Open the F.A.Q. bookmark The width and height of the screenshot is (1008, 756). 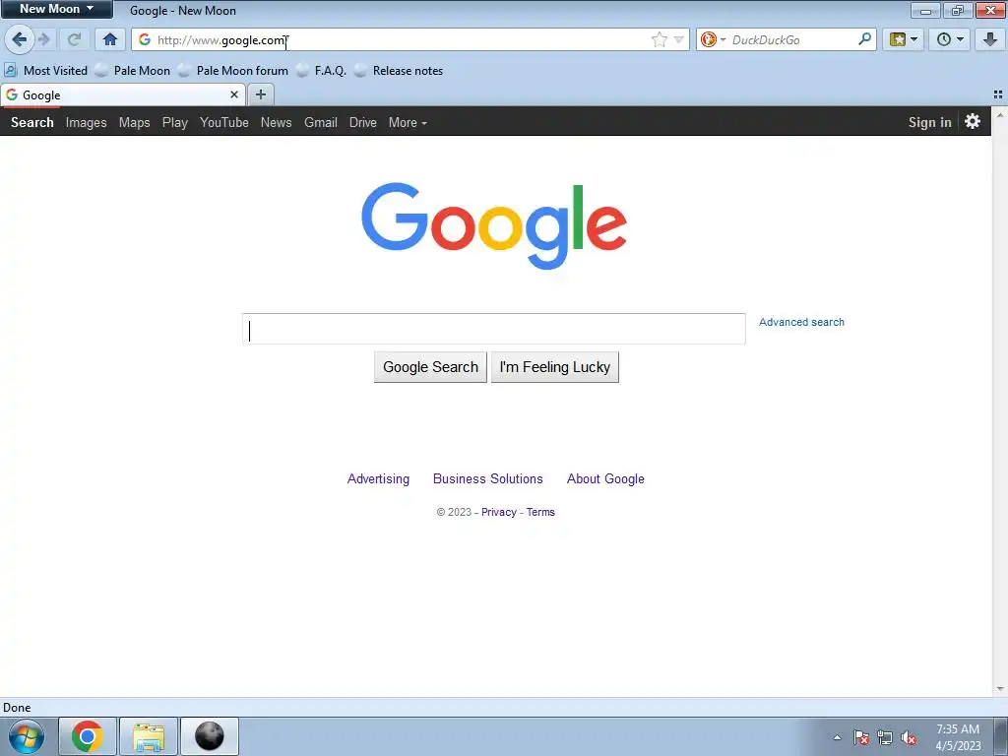(x=322, y=71)
